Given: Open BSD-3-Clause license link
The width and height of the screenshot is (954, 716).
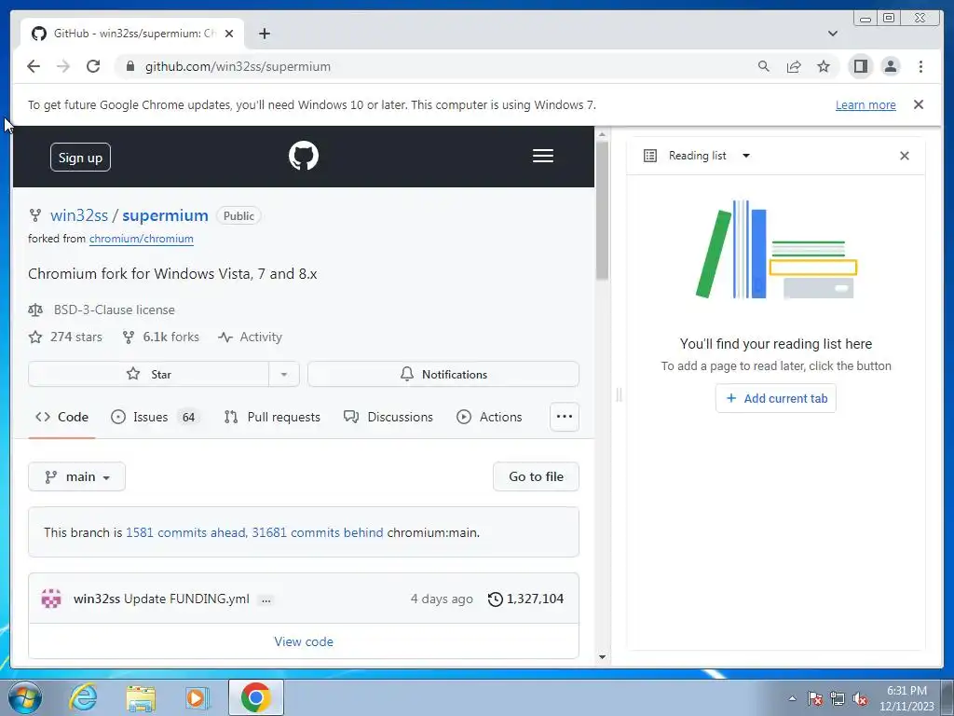Looking at the screenshot, I should (114, 310).
